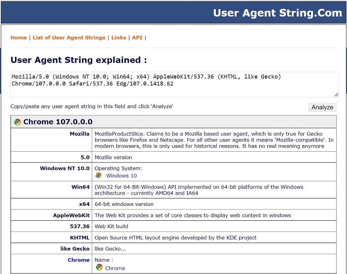Open the API page link

click(x=137, y=38)
